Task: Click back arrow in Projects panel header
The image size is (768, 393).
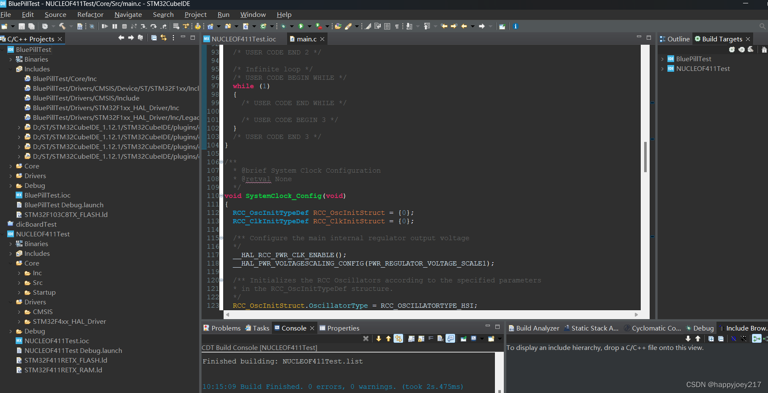Action: click(x=121, y=38)
